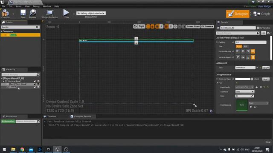Move the selected widget down with the arrow handle

pyautogui.click(x=136, y=42)
